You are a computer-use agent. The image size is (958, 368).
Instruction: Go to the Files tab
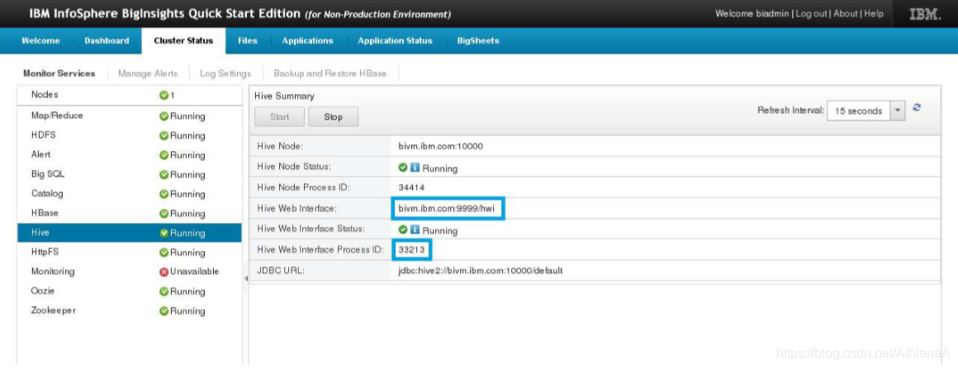248,41
